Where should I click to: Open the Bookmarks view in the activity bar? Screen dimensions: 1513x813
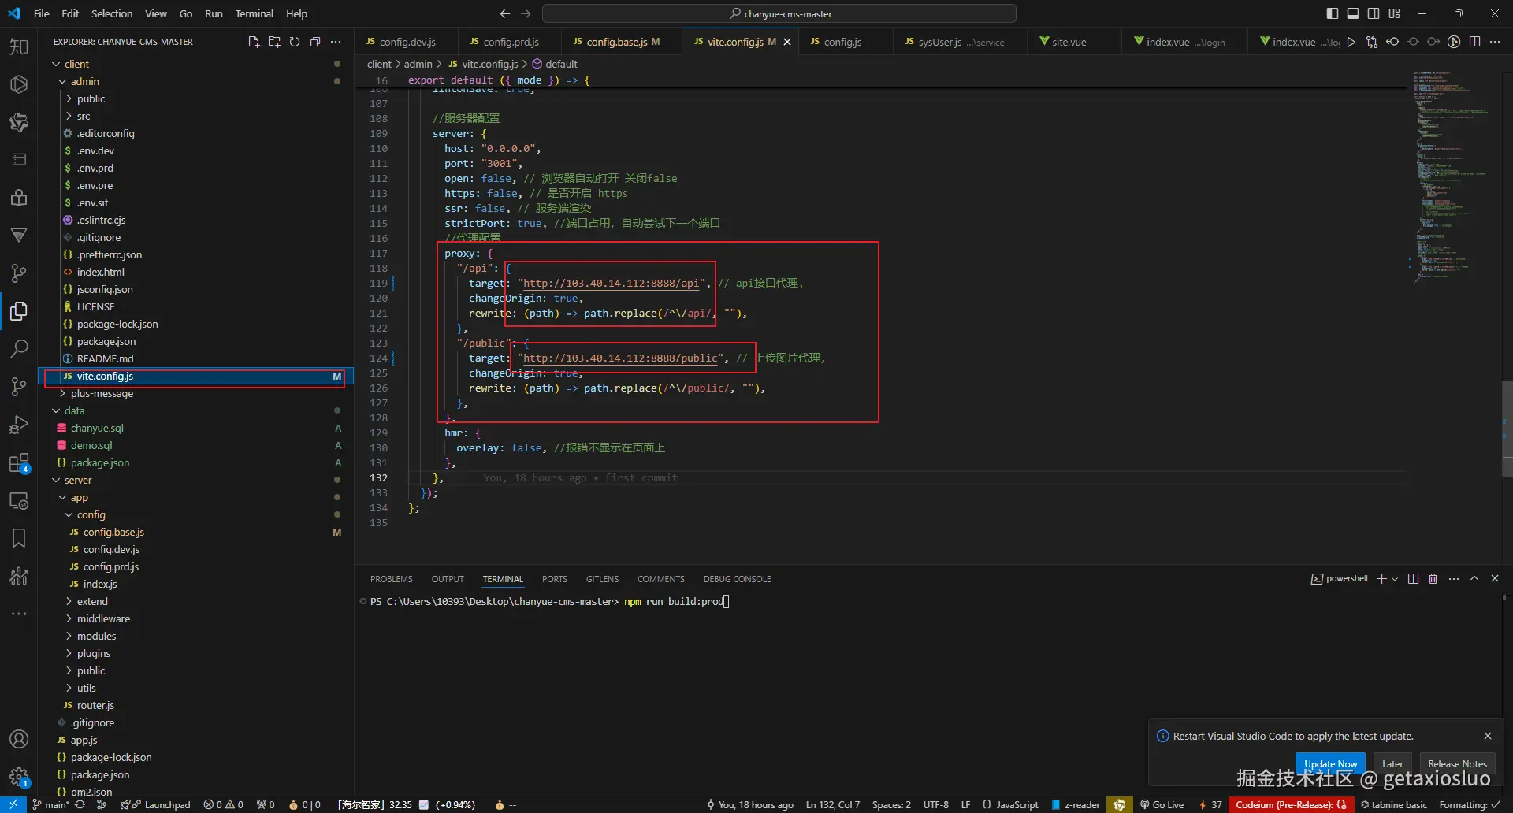19,538
